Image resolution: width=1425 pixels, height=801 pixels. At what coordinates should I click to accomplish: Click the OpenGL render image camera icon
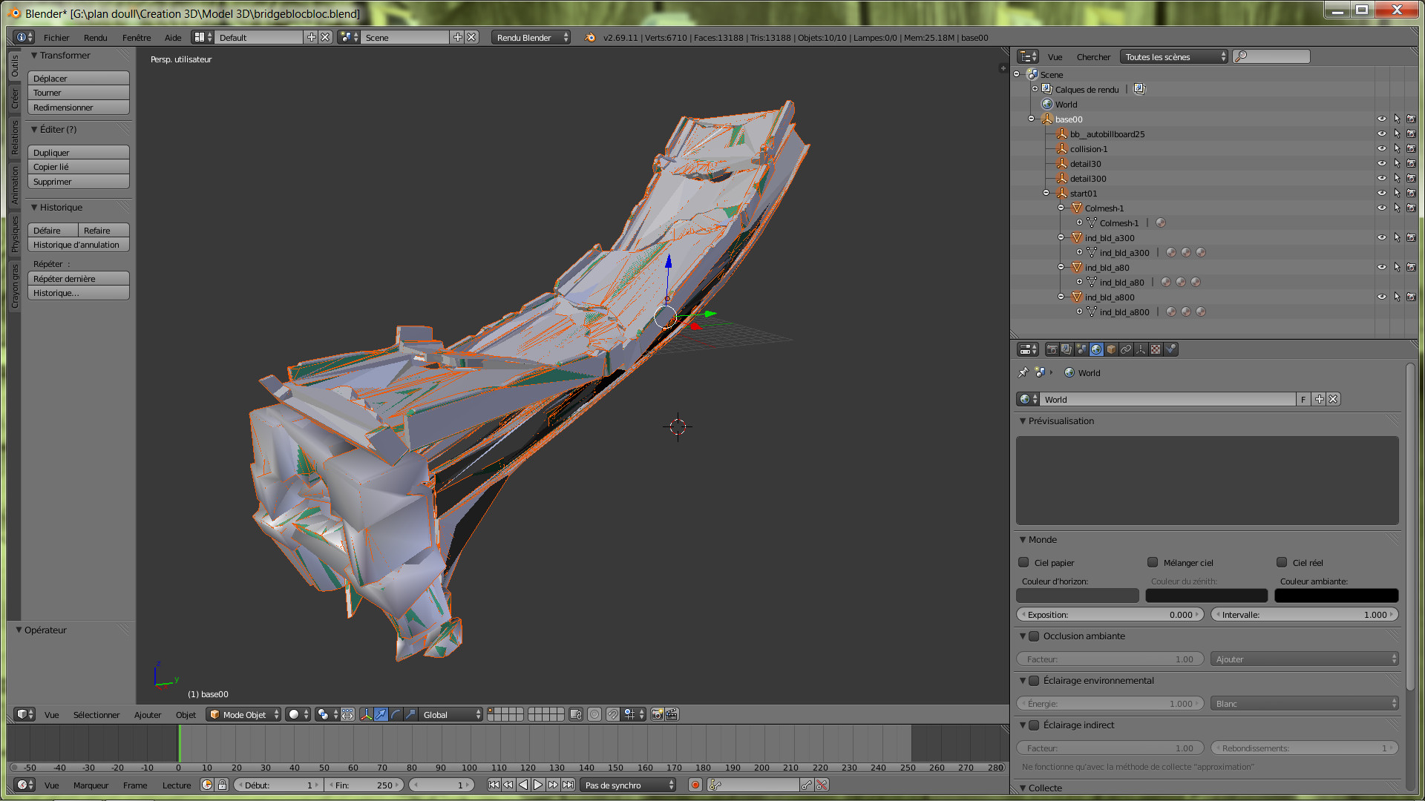[x=657, y=714]
